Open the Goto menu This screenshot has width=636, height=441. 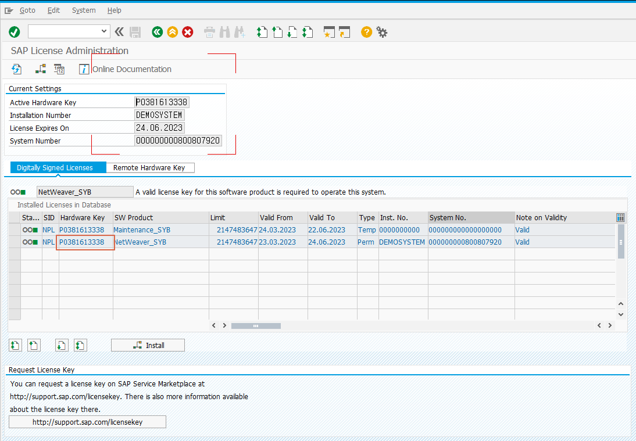tap(27, 10)
